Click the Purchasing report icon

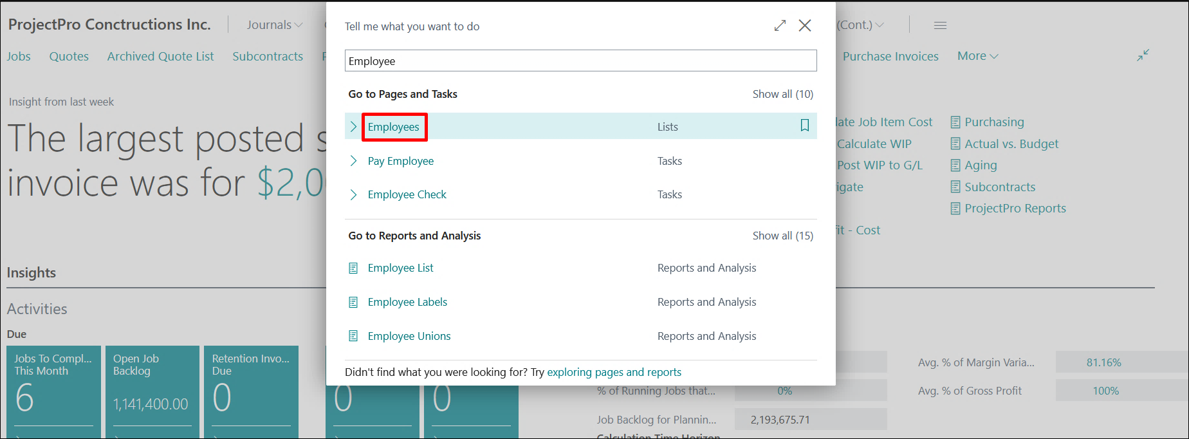(955, 122)
